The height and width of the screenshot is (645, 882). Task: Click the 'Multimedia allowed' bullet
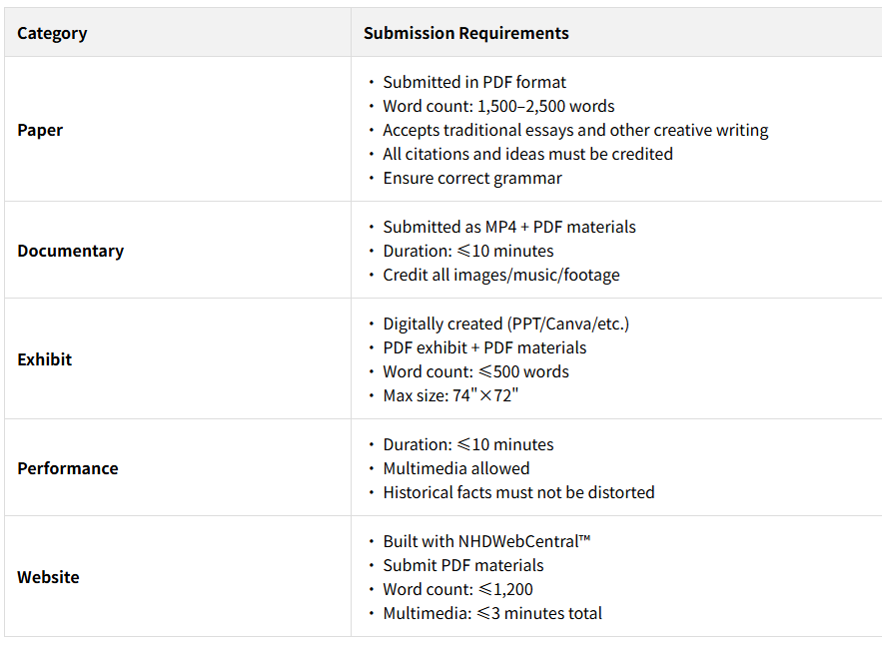456,468
